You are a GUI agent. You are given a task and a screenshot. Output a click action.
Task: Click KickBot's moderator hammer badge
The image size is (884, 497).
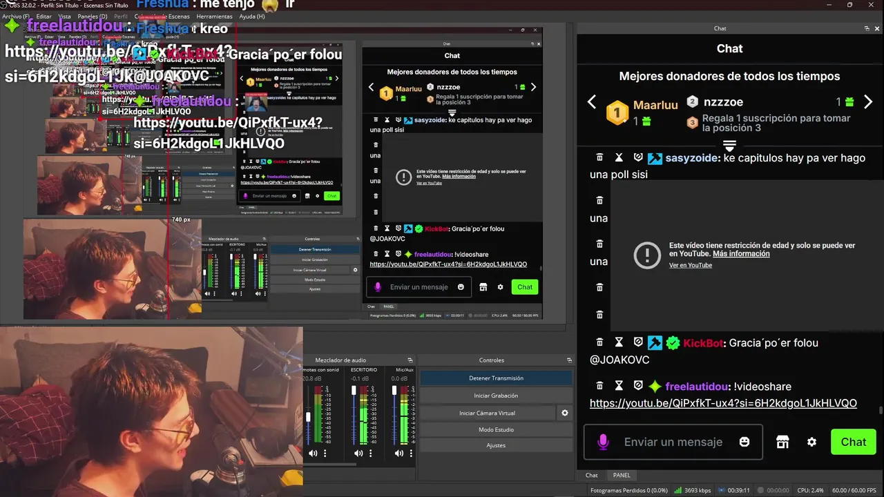coord(655,343)
